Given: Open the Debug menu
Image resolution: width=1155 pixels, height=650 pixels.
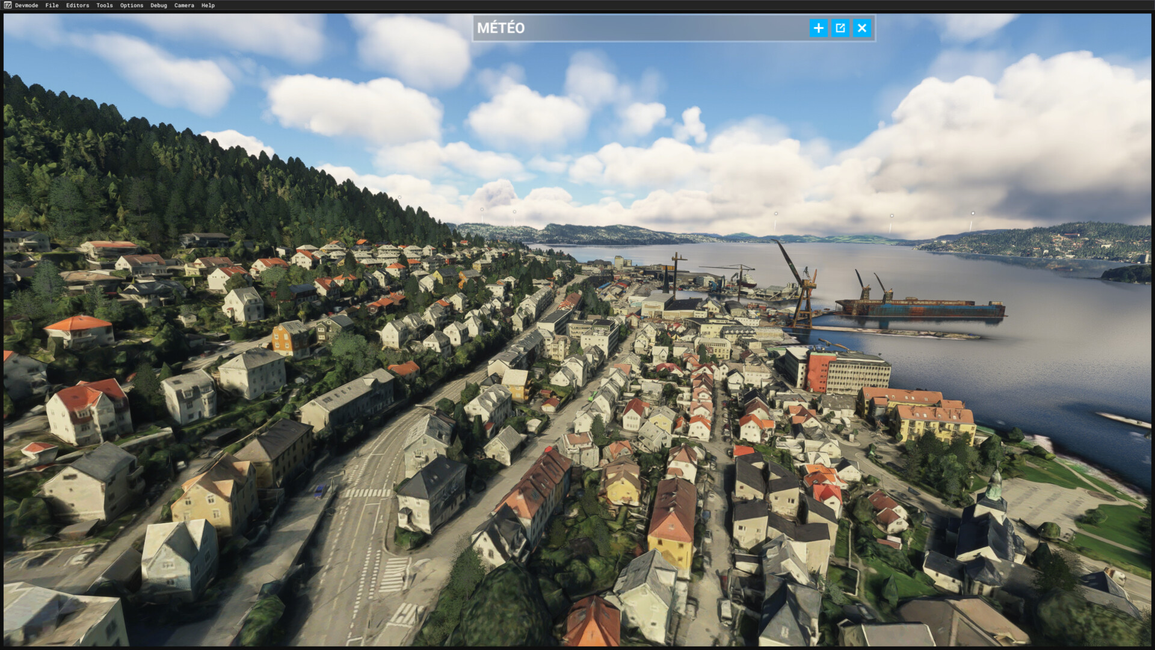Looking at the screenshot, I should [159, 5].
